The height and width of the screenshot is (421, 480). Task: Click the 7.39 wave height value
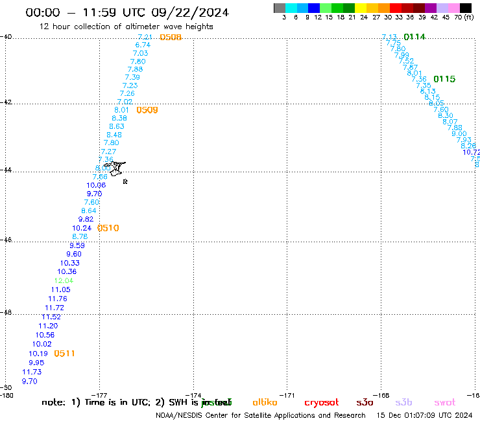[132, 77]
